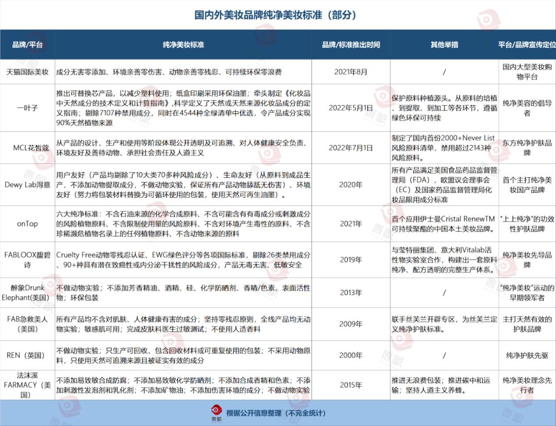Viewport: 556px width, 426px height.
Task: Select the measure text starting 保护原料种植源头
Action: click(x=444, y=108)
